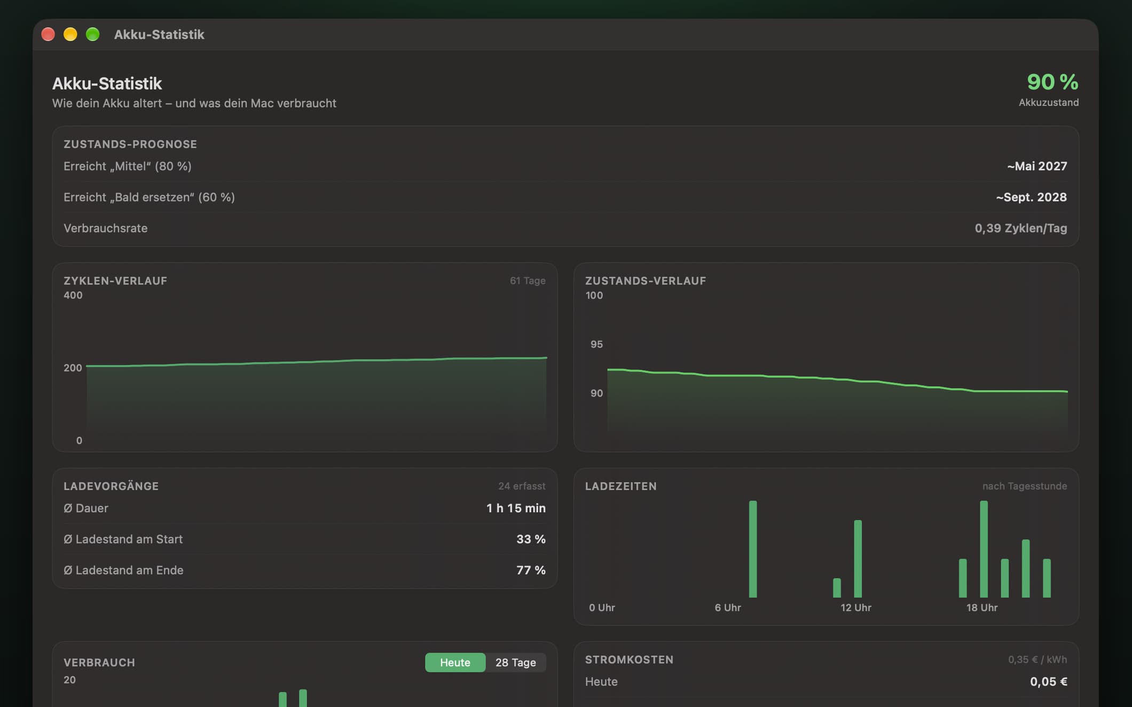Click the LADEZEITEN heading
1132x707 pixels.
click(620, 486)
